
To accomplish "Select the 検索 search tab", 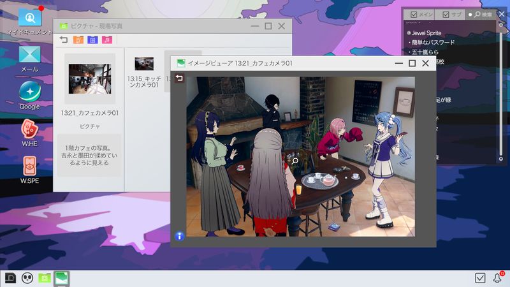I will [x=482, y=14].
